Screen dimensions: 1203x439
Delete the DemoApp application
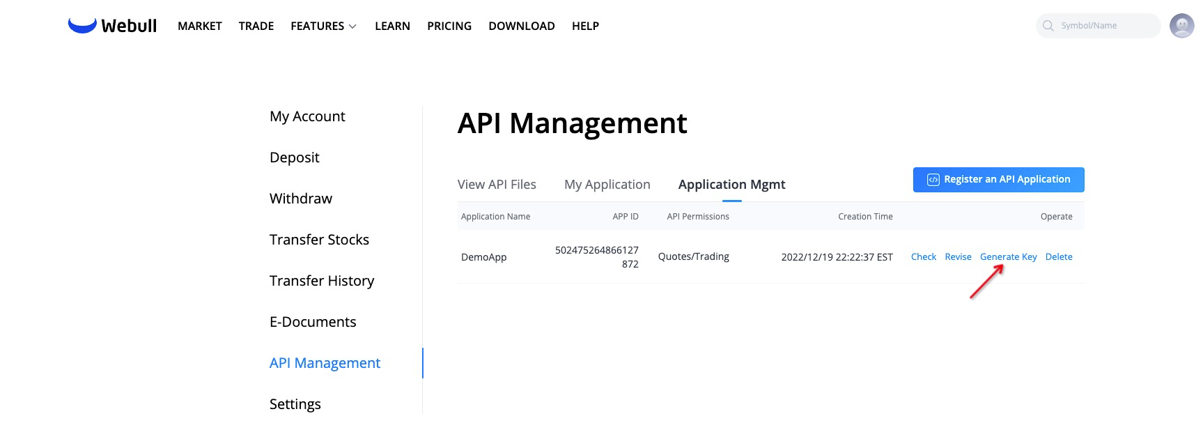(x=1058, y=257)
